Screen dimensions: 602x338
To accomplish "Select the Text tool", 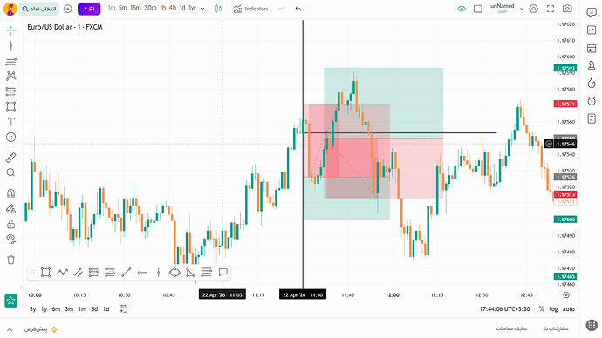I will pos(10,122).
